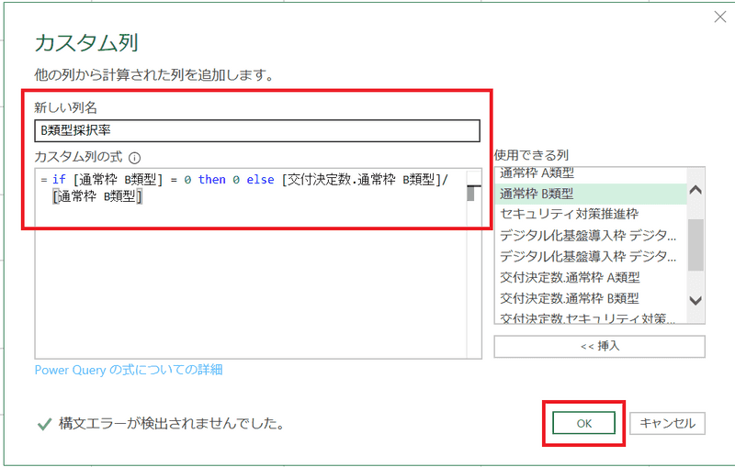Pick 交付決定数.通常枠 B類型 from the list

click(x=570, y=298)
